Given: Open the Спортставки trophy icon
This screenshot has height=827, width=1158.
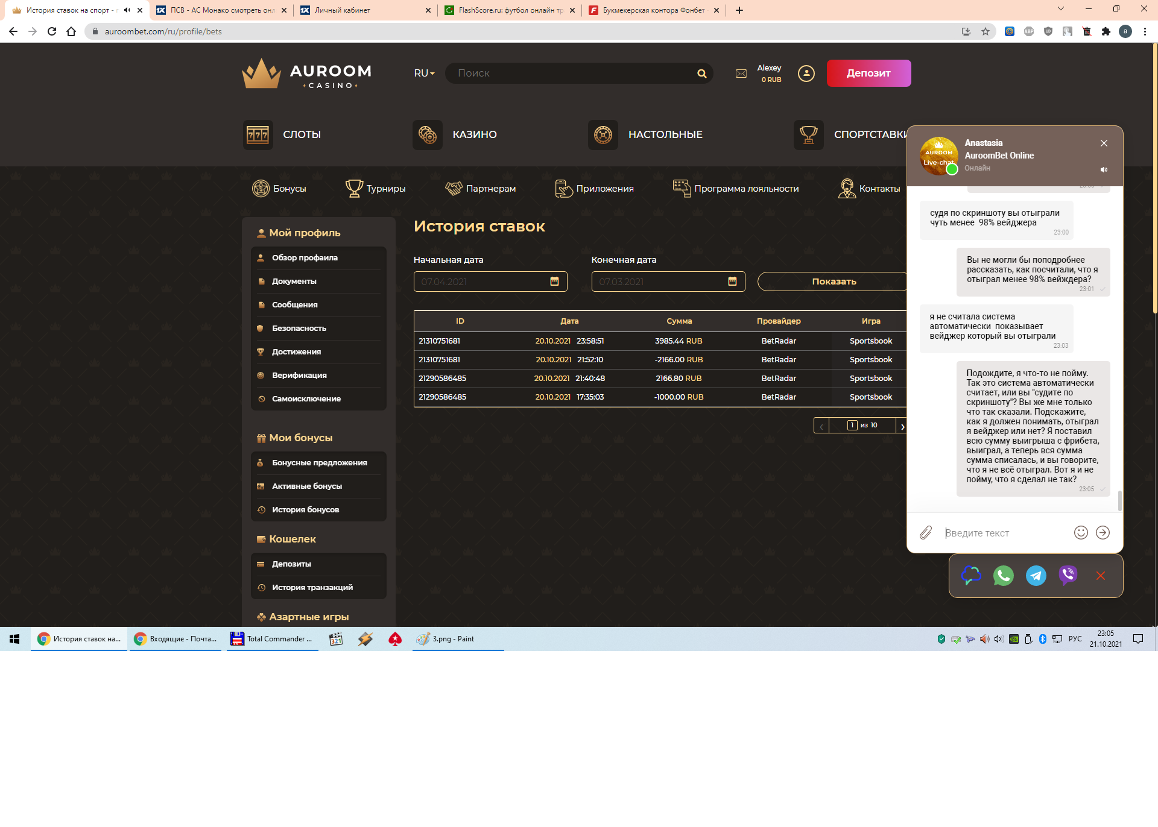Looking at the screenshot, I should pyautogui.click(x=809, y=134).
